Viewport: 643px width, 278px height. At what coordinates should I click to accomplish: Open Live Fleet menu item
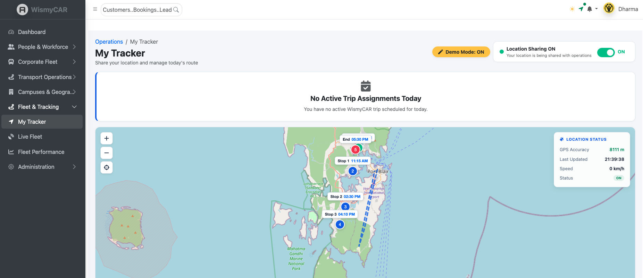point(42,137)
